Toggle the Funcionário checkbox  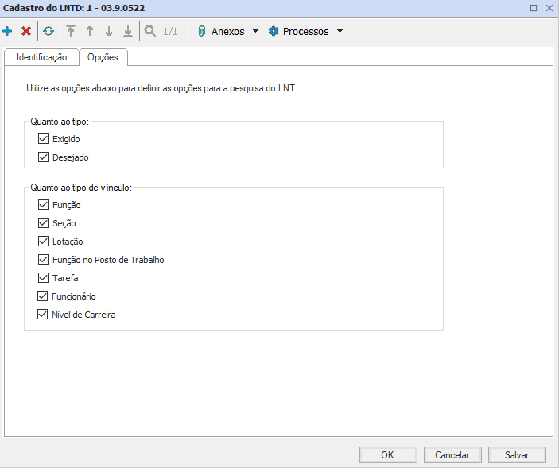tap(44, 296)
